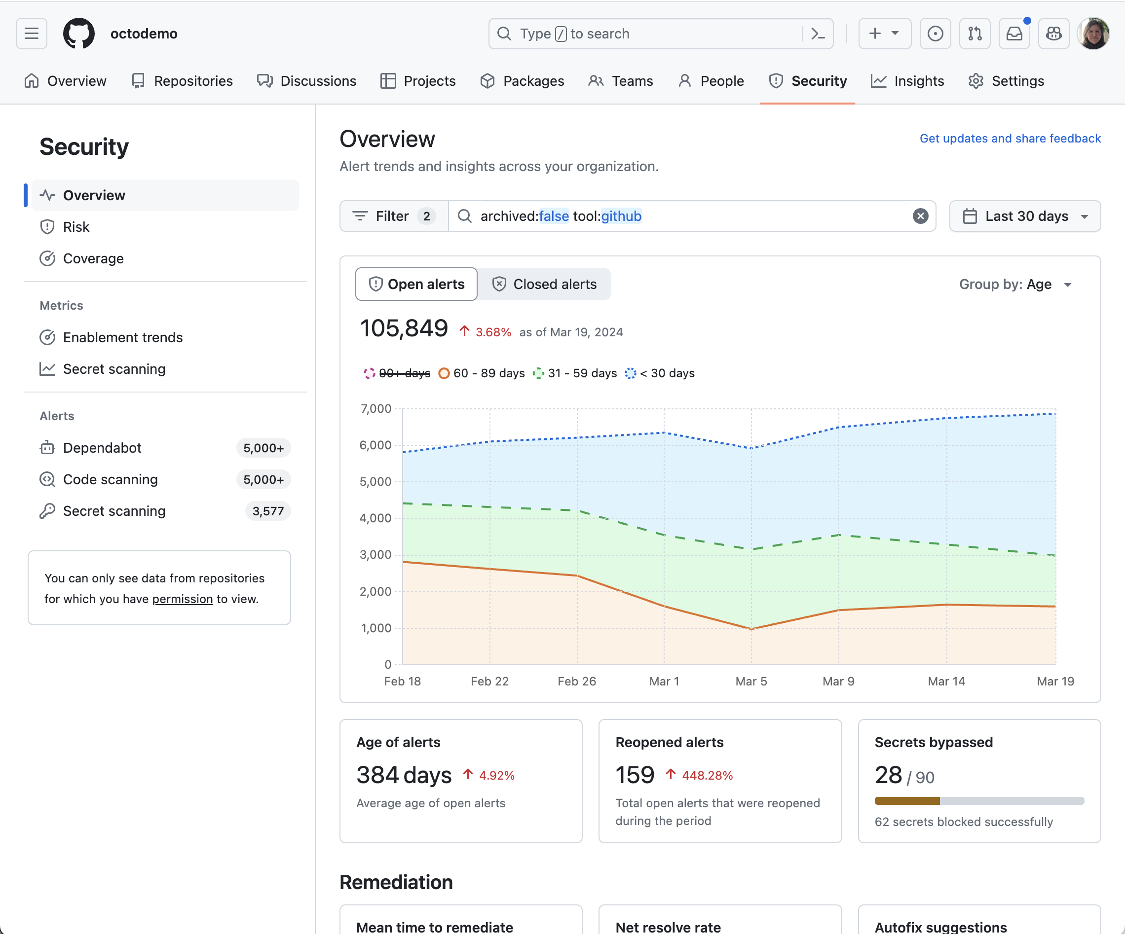Follow the permission link
The image size is (1125, 934).
coord(183,599)
